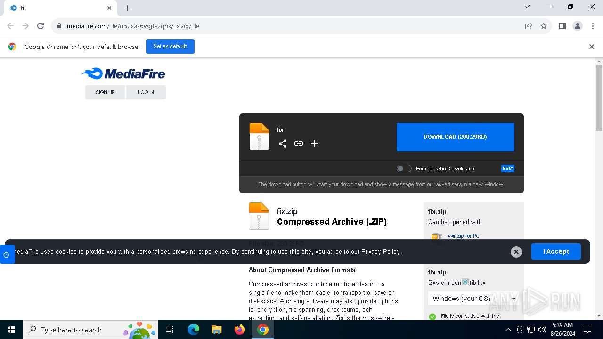
Task: Open volume control in system tray
Action: pos(542,330)
